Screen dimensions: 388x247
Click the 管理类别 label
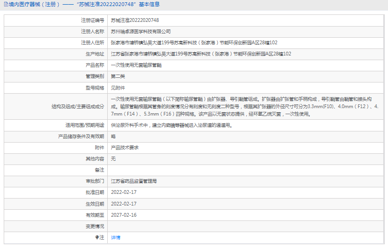coord(95,76)
